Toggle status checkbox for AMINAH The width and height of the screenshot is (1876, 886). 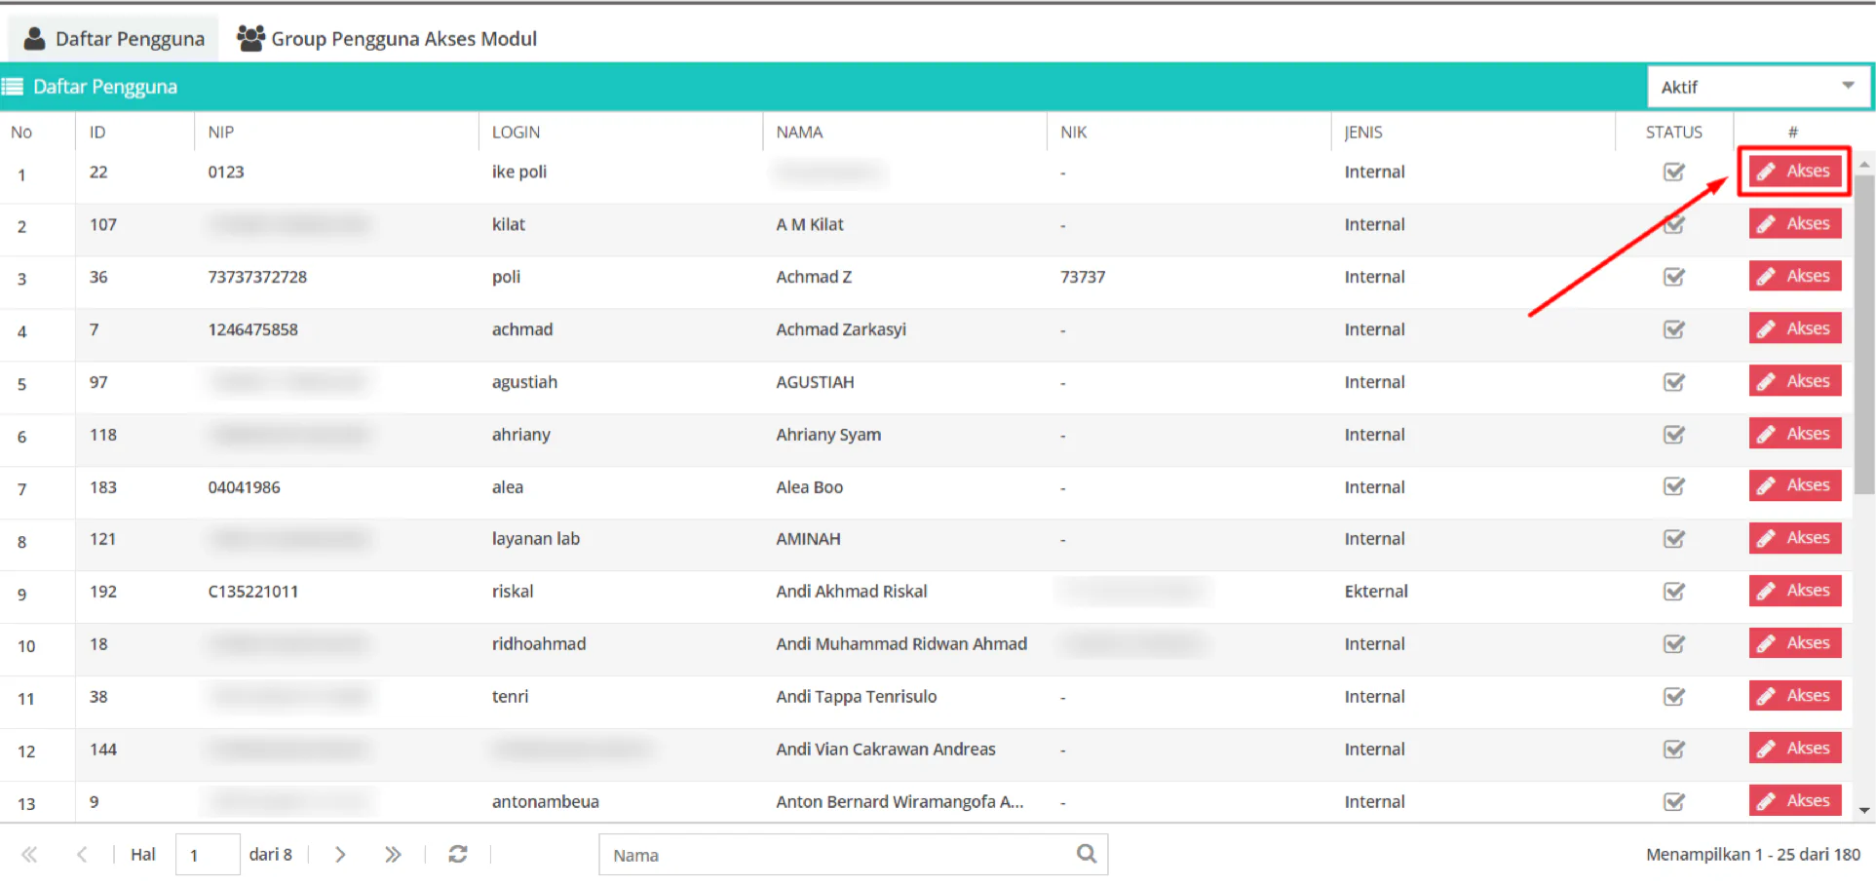coord(1673,539)
